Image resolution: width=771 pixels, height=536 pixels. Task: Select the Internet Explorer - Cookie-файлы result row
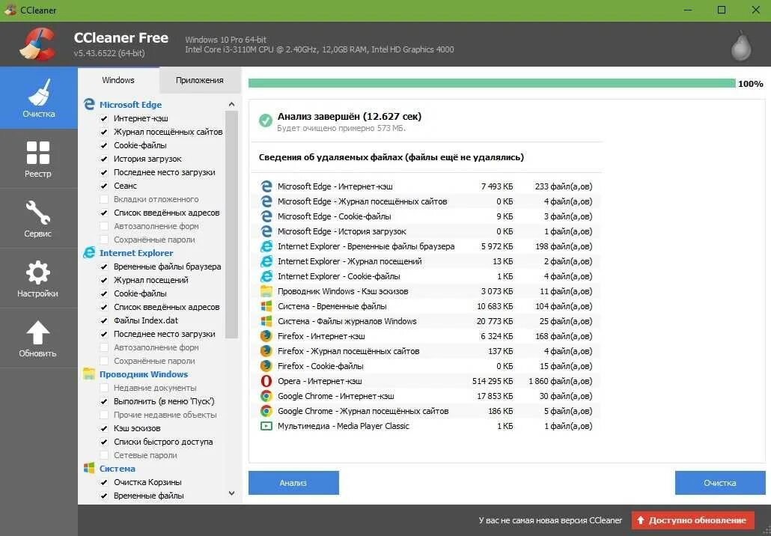pos(427,276)
